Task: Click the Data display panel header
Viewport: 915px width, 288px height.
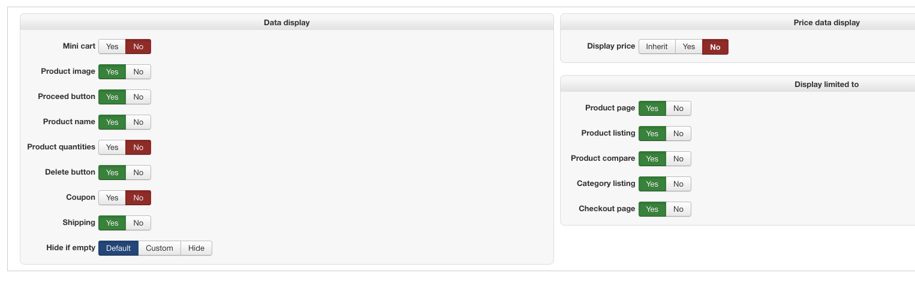Action: [287, 23]
